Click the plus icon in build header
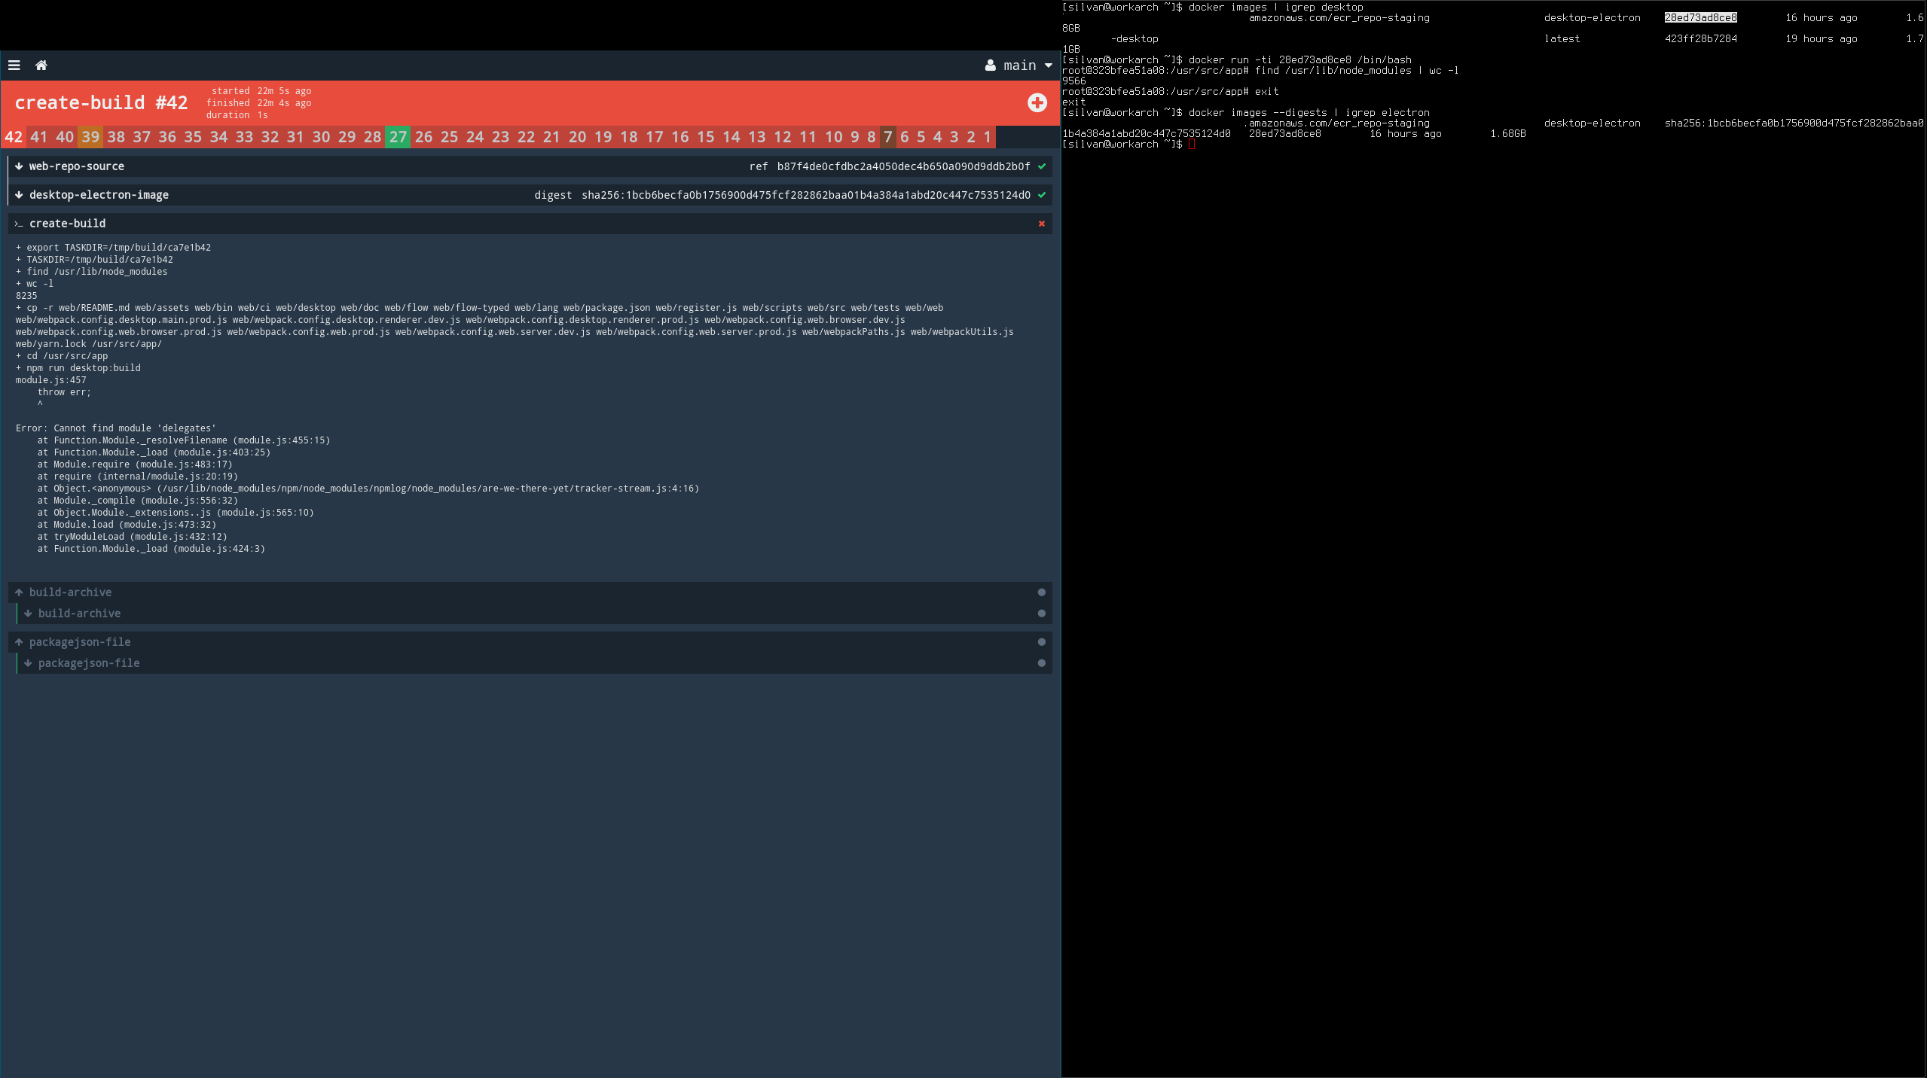The width and height of the screenshot is (1927, 1078). coord(1037,102)
